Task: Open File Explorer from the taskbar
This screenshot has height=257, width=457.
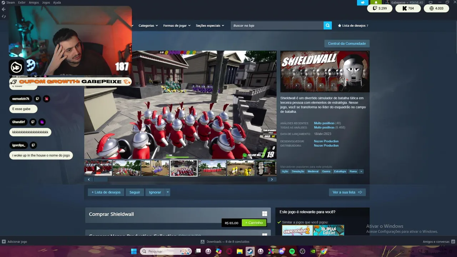Action: pyautogui.click(x=240, y=251)
